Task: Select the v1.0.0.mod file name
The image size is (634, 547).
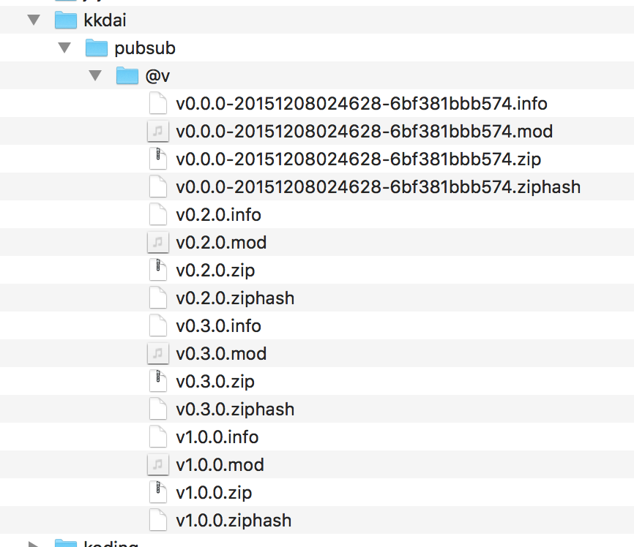Action: click(x=220, y=464)
